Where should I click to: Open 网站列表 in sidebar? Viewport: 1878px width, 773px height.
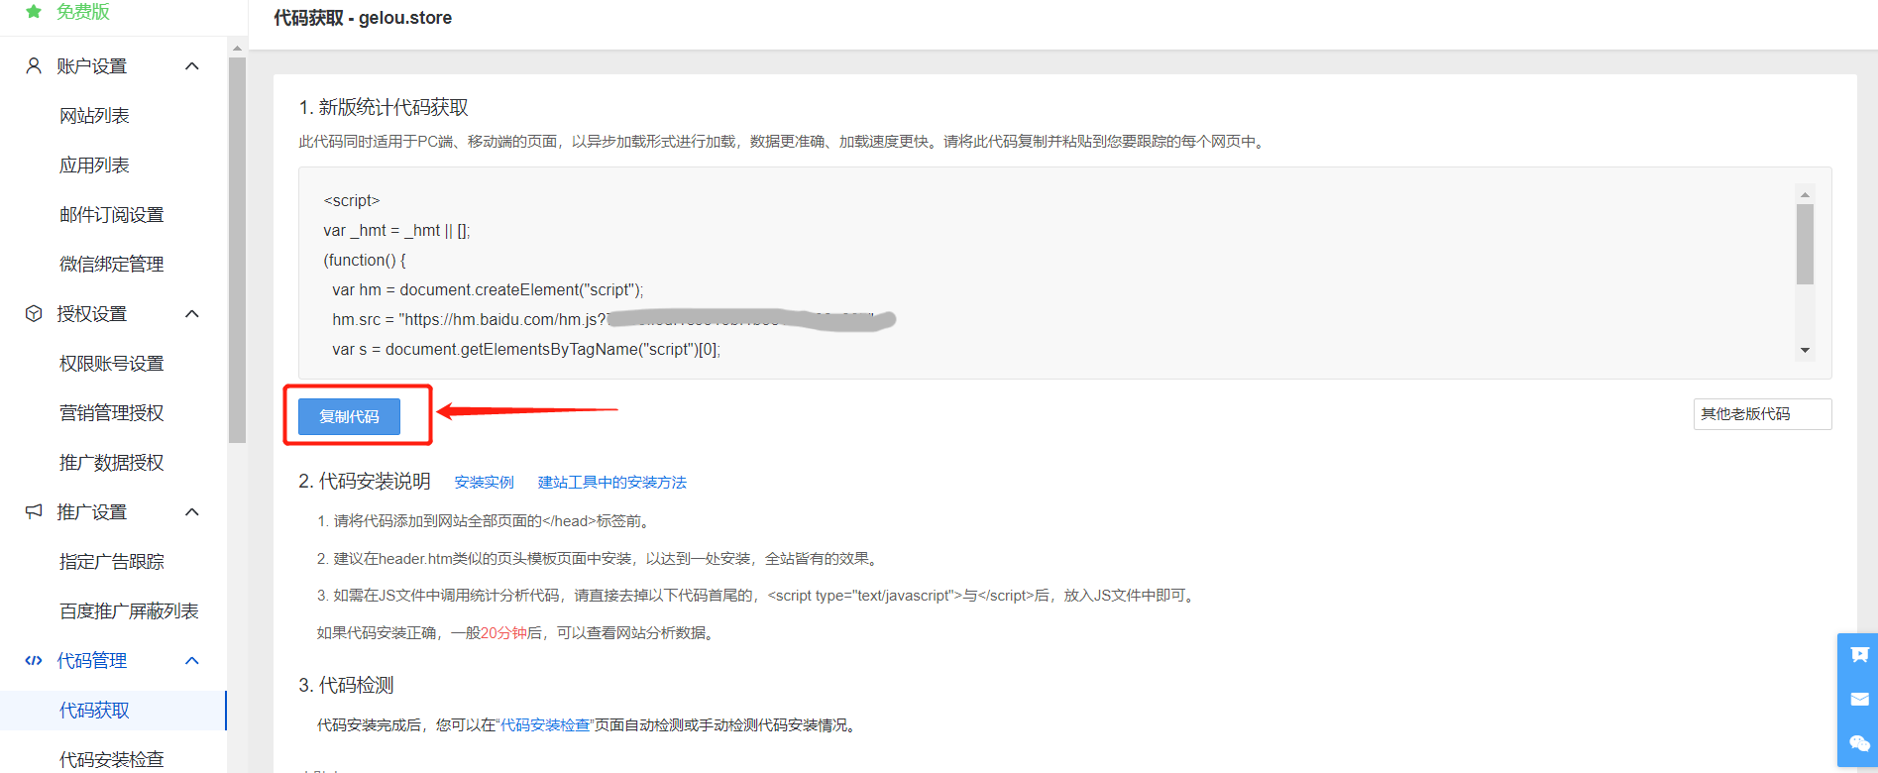click(x=94, y=116)
